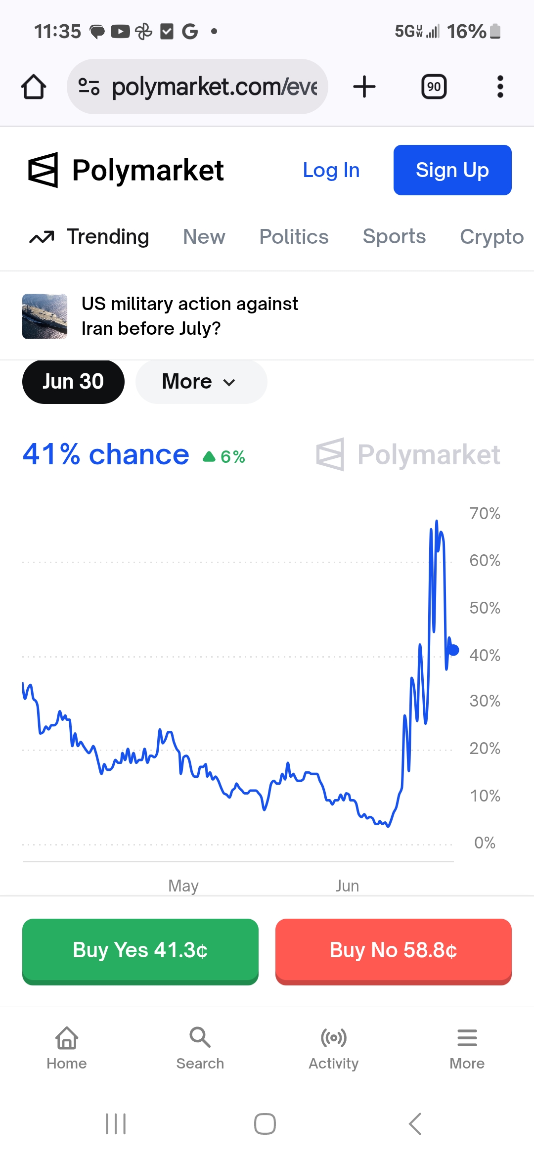This screenshot has height=1157, width=534.
Task: Open Search in bottom navigation
Action: 200,1048
